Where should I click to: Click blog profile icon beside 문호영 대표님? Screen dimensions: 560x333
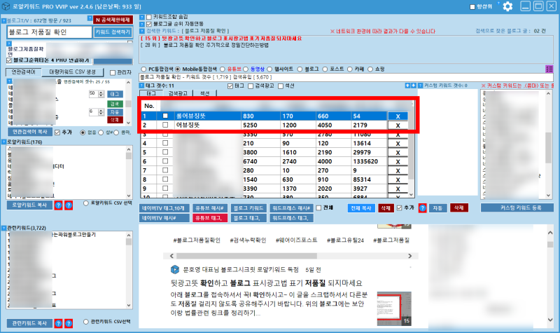174,269
